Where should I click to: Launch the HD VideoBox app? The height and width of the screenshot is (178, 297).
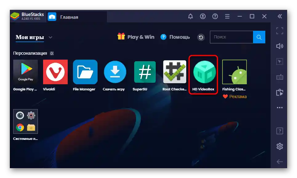tap(204, 72)
